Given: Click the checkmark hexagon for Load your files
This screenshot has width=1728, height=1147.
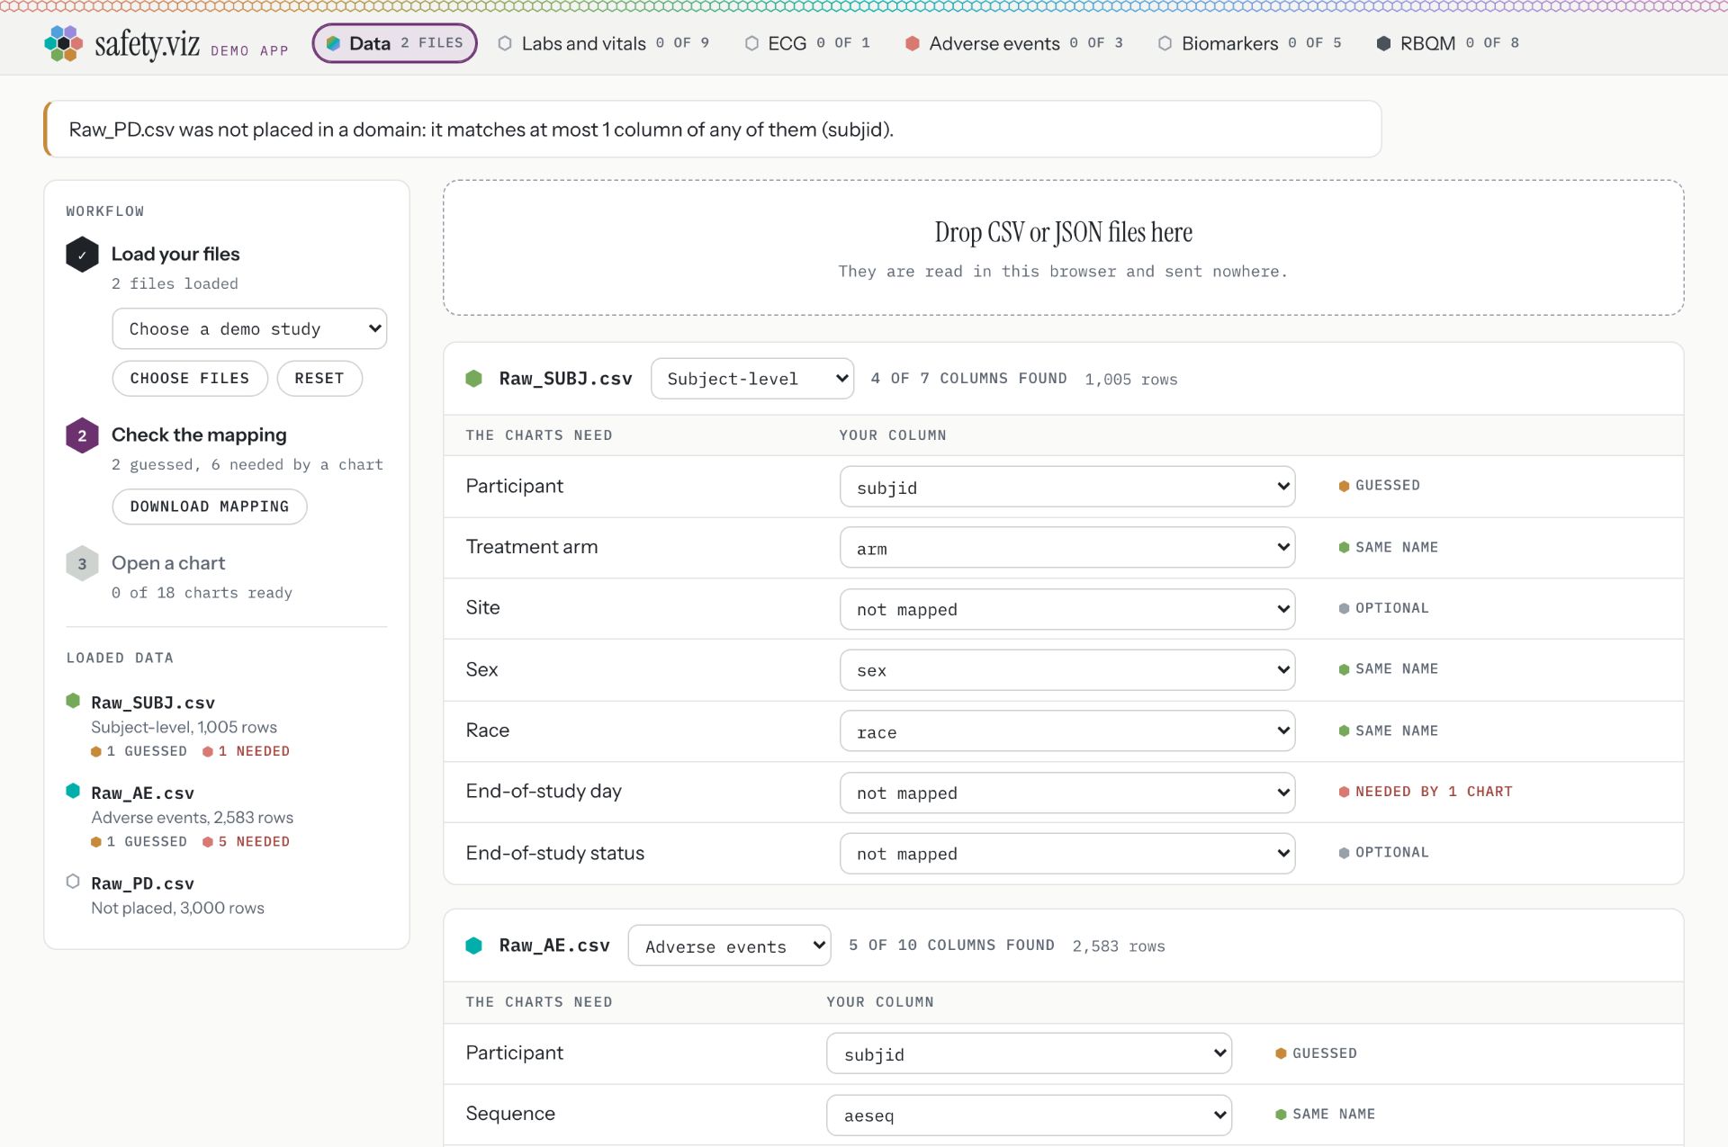Looking at the screenshot, I should pos(82,255).
